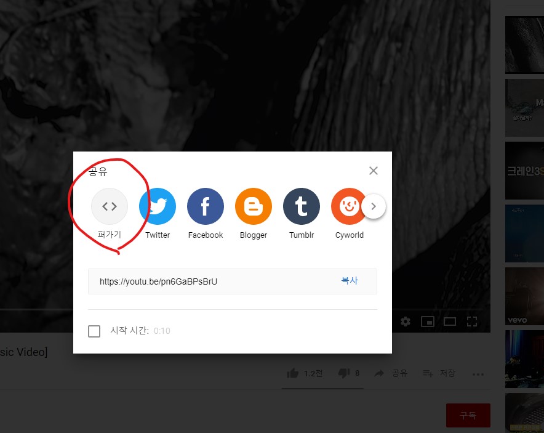Open the vevo recommended video thumbnail
The height and width of the screenshot is (433, 544).
(x=524, y=296)
